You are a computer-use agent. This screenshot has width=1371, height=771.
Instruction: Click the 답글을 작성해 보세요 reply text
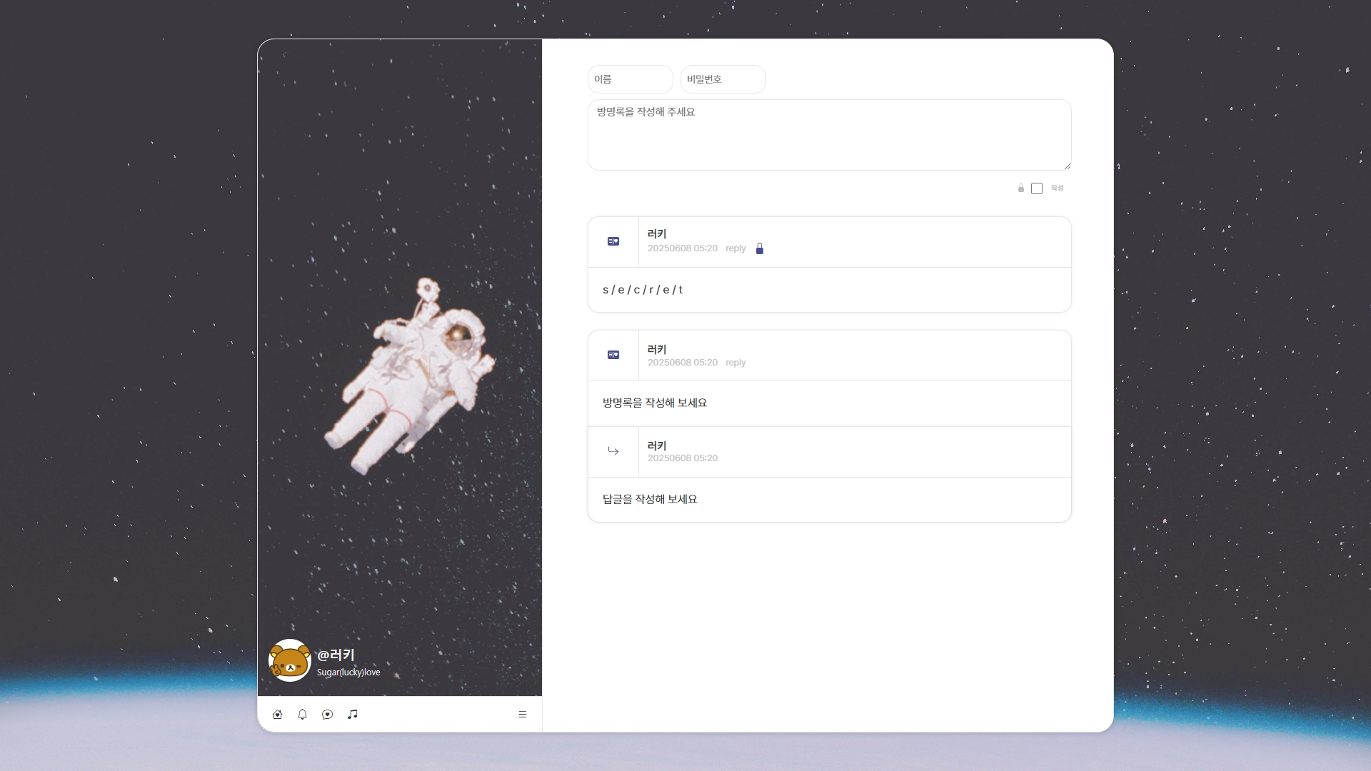(x=650, y=499)
